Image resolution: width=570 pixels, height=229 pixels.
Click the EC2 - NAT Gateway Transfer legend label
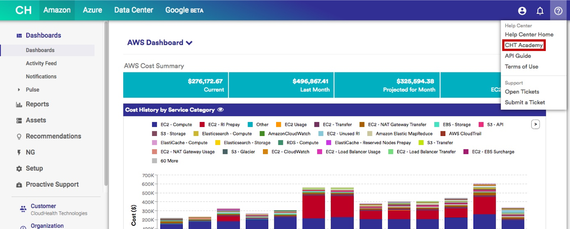tap(397, 124)
